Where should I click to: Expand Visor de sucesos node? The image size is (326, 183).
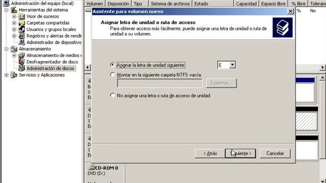(14, 16)
